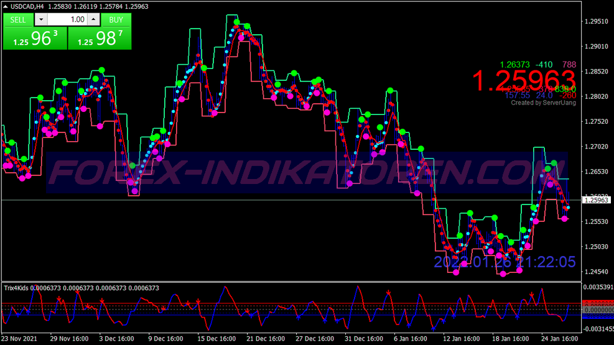Click the sell price 1.25 96 tile
This screenshot has height=345, width=614.
click(35, 39)
